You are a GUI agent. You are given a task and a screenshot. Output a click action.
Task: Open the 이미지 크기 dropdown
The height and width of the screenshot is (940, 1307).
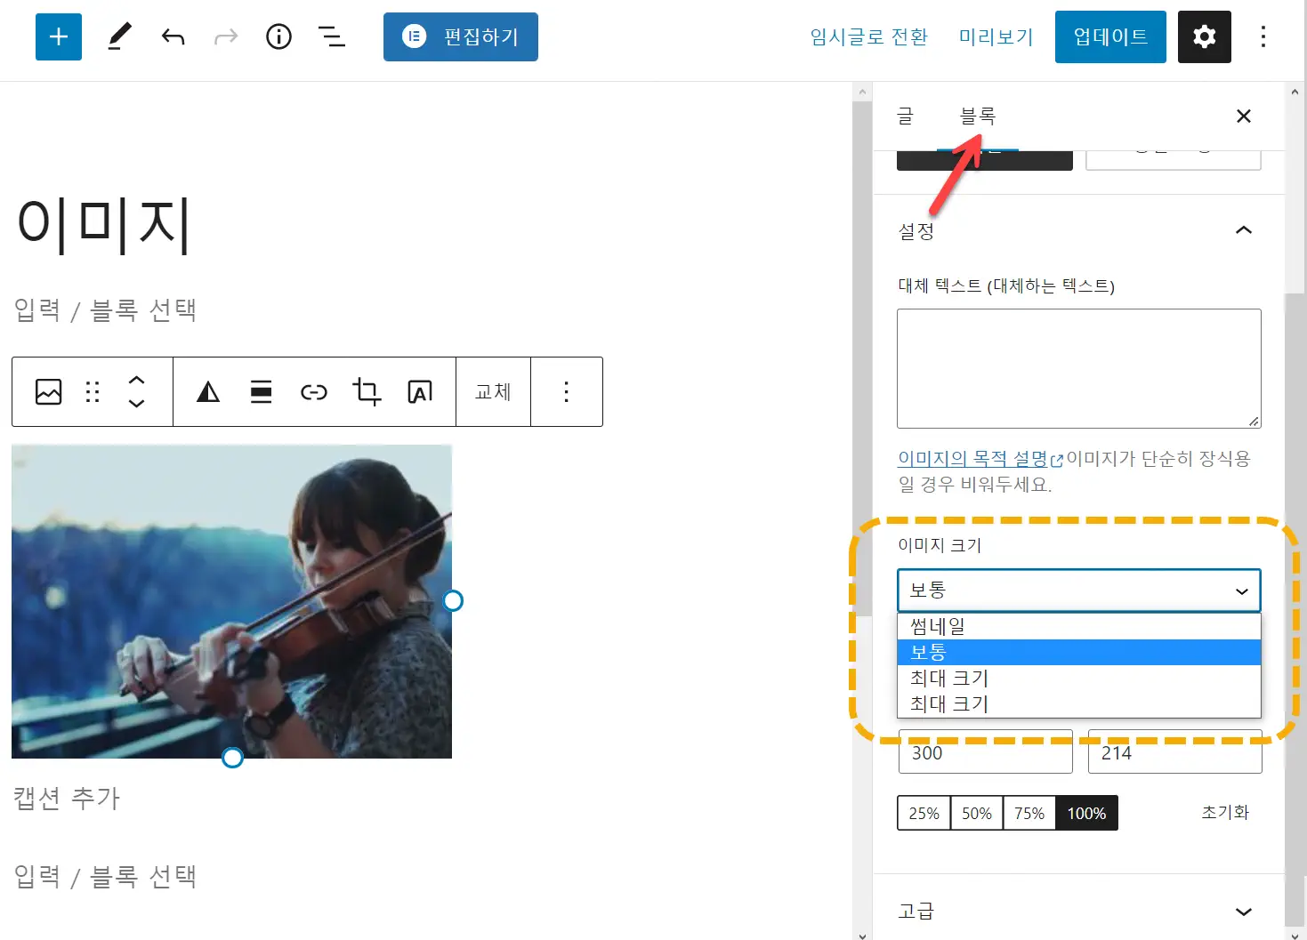[x=1078, y=590]
